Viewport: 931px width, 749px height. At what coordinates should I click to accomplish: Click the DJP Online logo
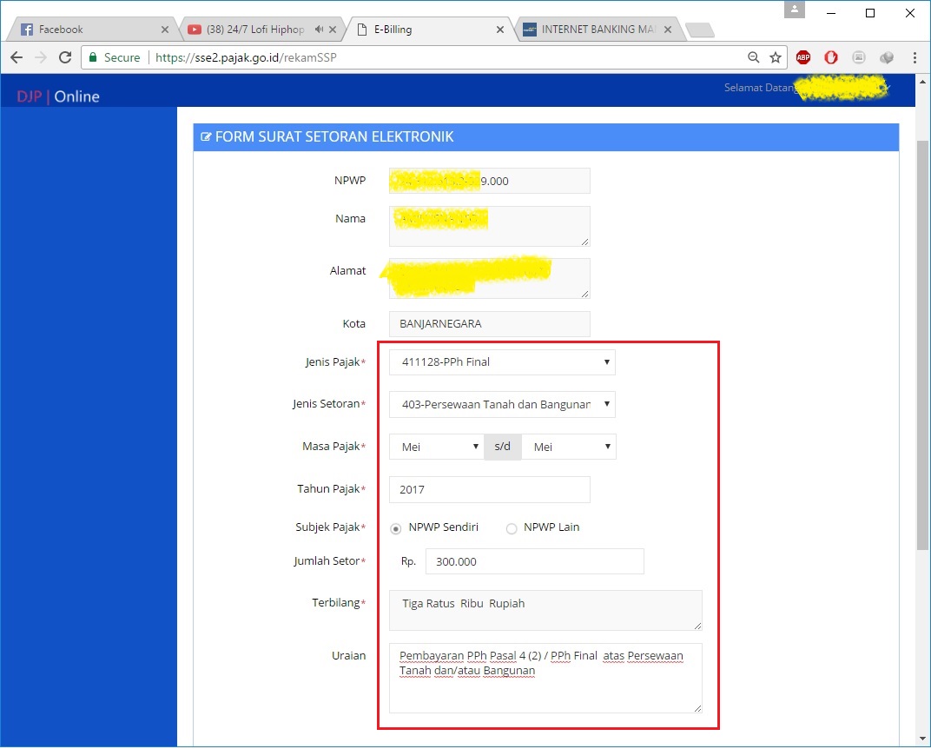click(57, 96)
